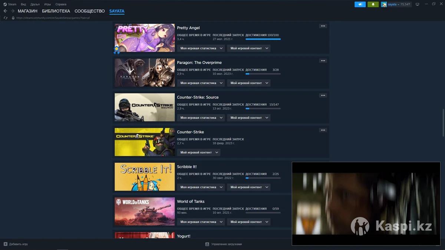Open the Scribble It! title link
Image resolution: width=445 pixels, height=250 pixels.
pyautogui.click(x=187, y=167)
